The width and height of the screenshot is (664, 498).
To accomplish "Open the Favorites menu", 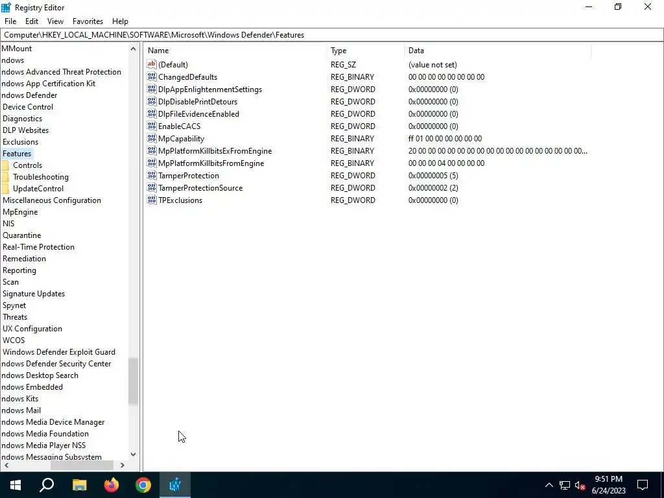I will point(88,21).
